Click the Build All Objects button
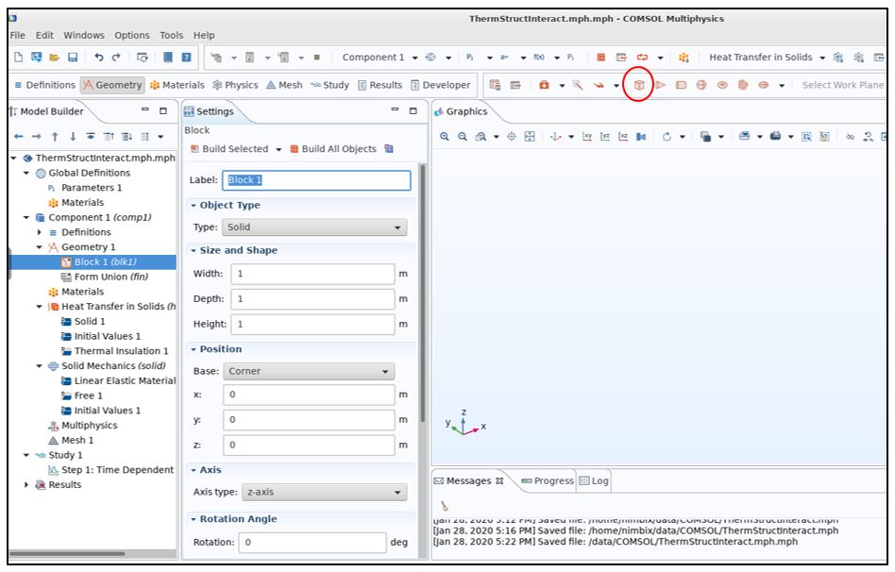The image size is (895, 572). click(x=333, y=149)
